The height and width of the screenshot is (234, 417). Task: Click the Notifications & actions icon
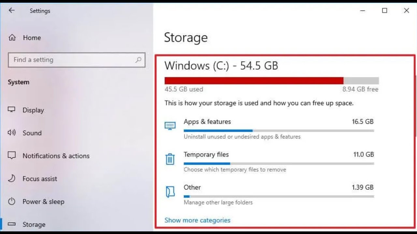[x=12, y=155]
